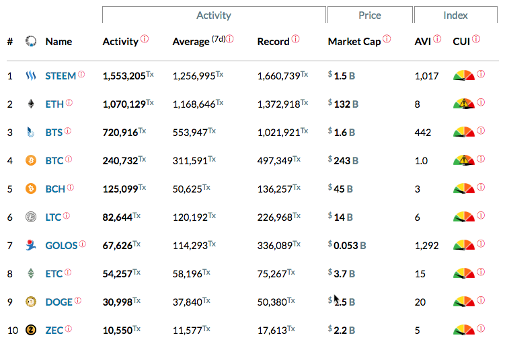The image size is (505, 344).
Task: Sort by the AVI column header
Action: click(x=422, y=42)
